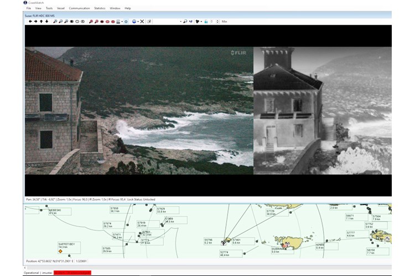Click the horizontal scrollbar left arrow below map
Screen dimensions: 415x276
(x=25, y=268)
